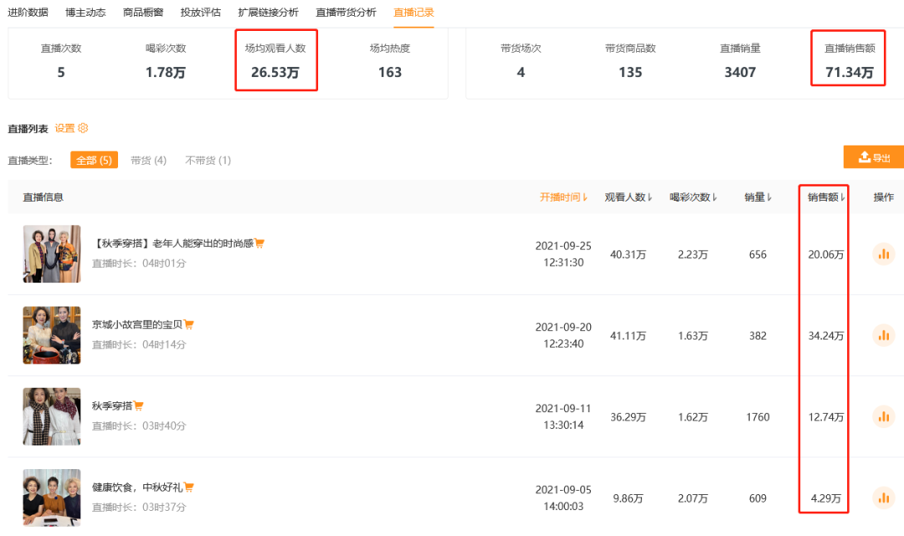Sort by 开播时间 column
This screenshot has height=536, width=904.
click(x=563, y=197)
